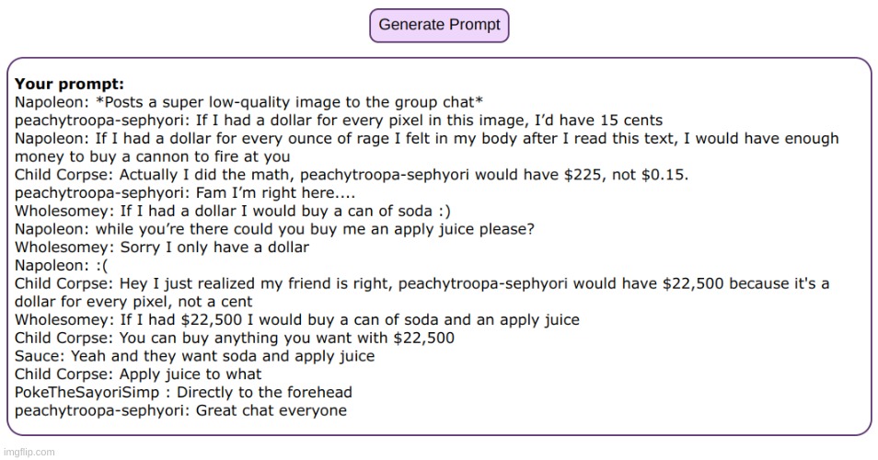Screen dimensions: 878x460
Task: Click the Generate Prompt button
Action: (x=439, y=25)
